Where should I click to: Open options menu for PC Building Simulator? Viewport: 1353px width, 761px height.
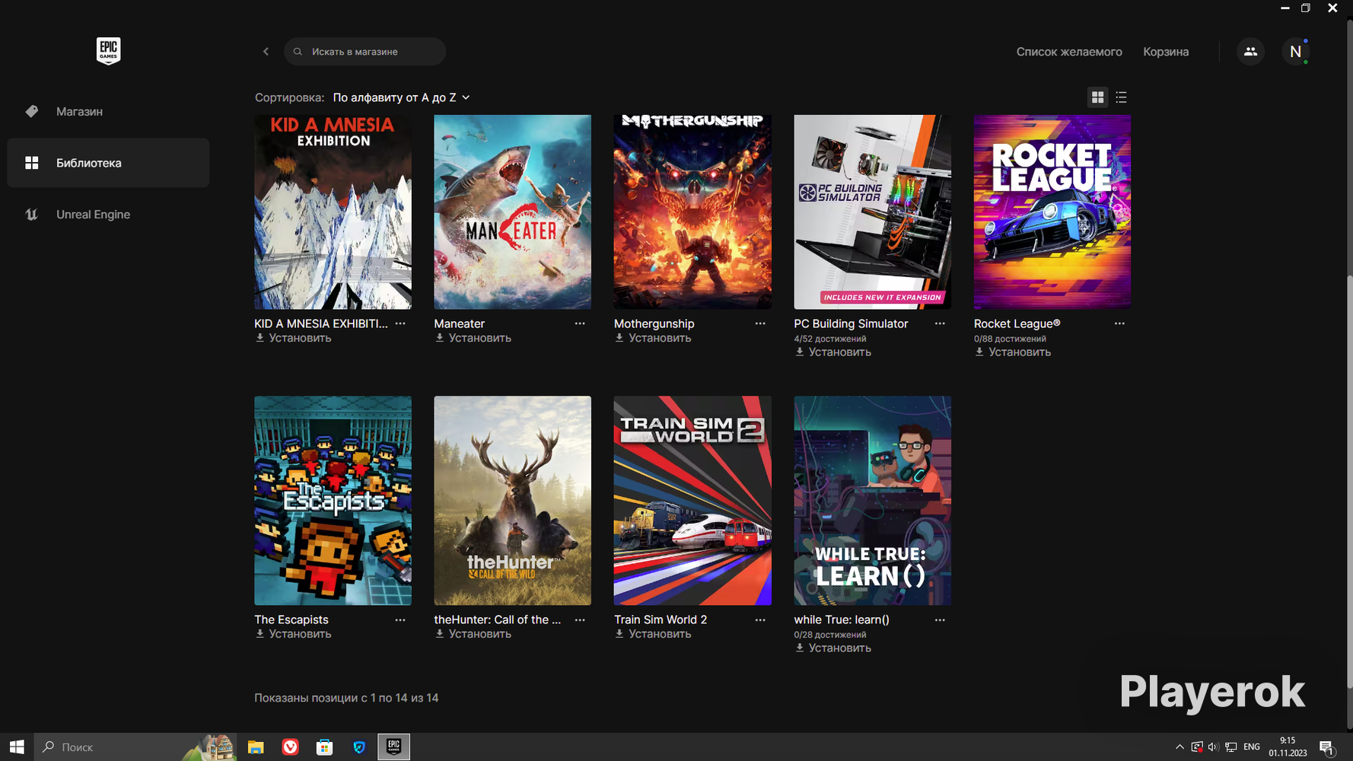click(x=940, y=323)
